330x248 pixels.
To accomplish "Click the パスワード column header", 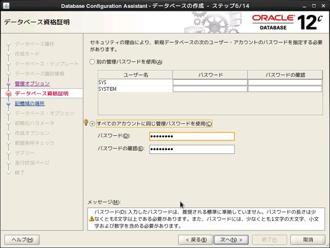I will click(210, 75).
